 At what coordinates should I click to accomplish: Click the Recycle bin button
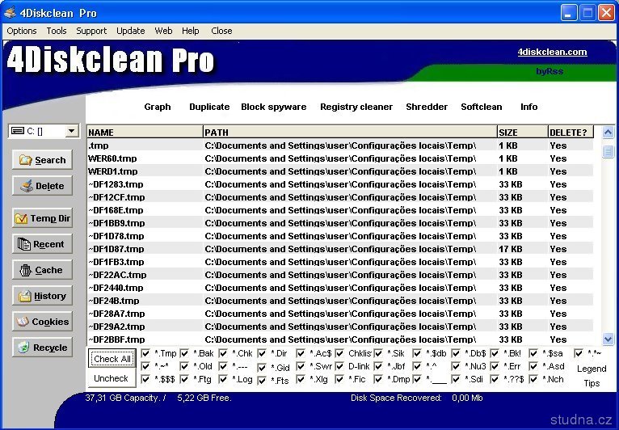(x=42, y=348)
